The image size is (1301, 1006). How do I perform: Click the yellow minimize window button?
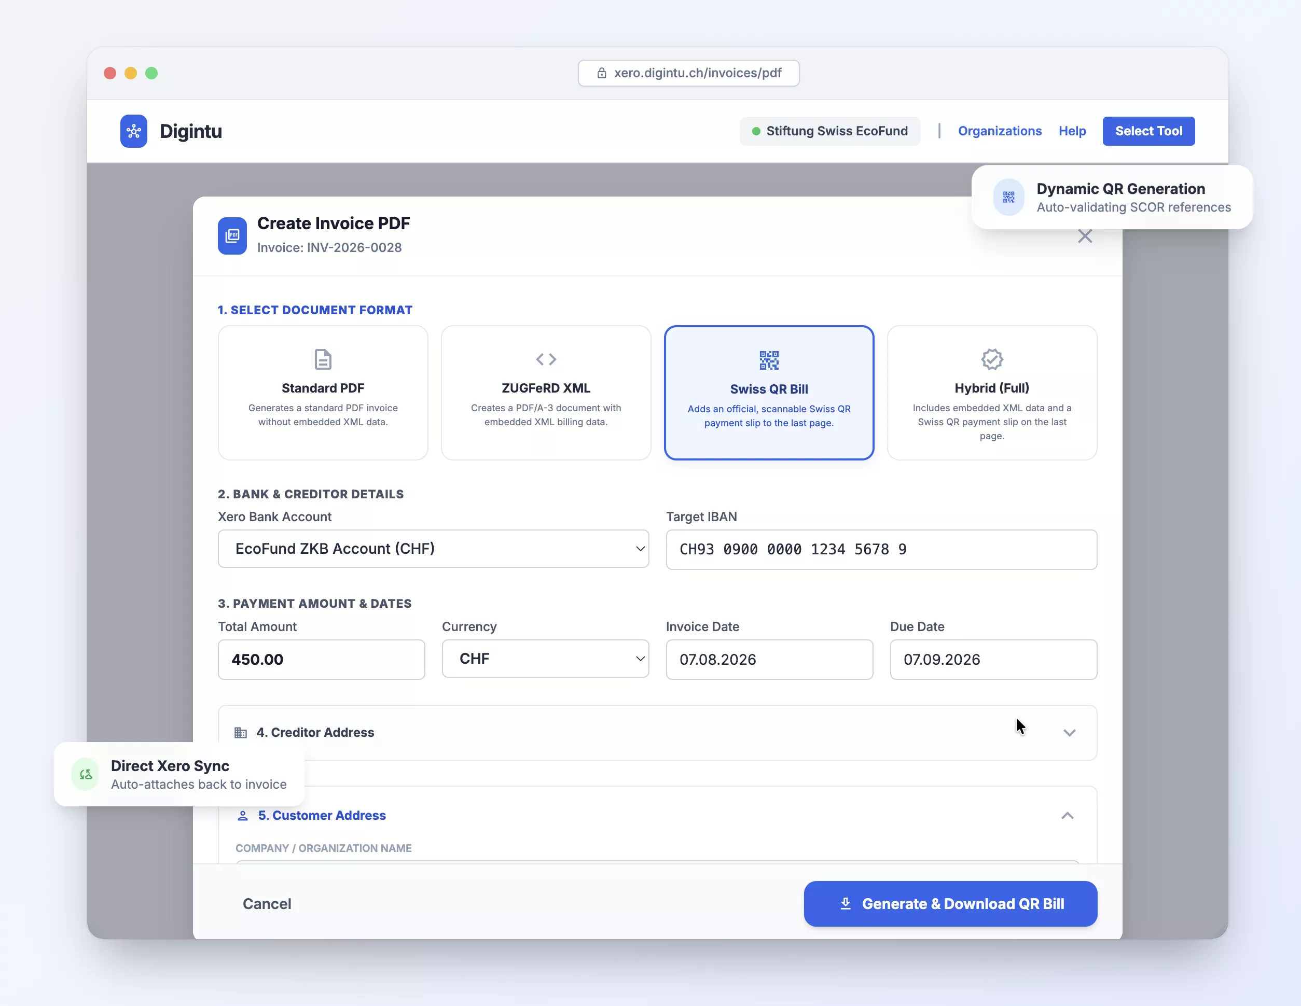pos(130,73)
